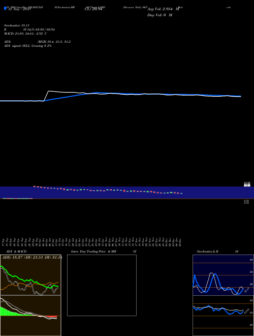Open the MACD histogram panel

pos(30,316)
